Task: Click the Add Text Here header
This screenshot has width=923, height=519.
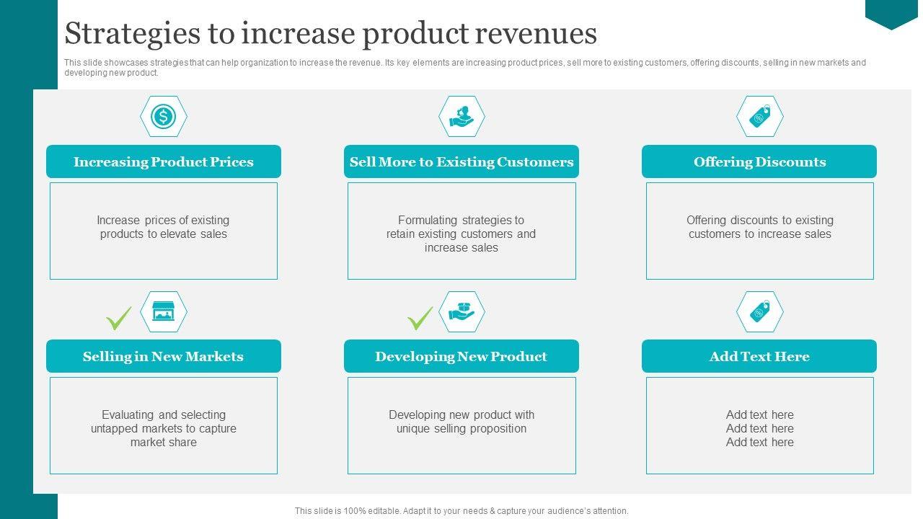Action: (759, 356)
